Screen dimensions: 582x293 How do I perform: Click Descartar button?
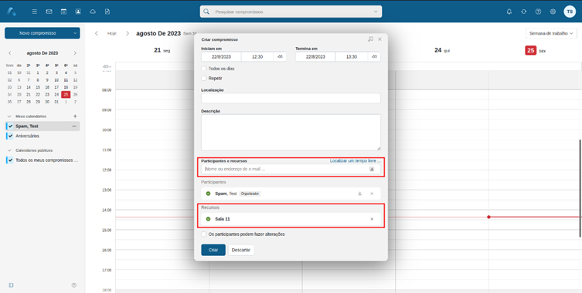(x=241, y=250)
